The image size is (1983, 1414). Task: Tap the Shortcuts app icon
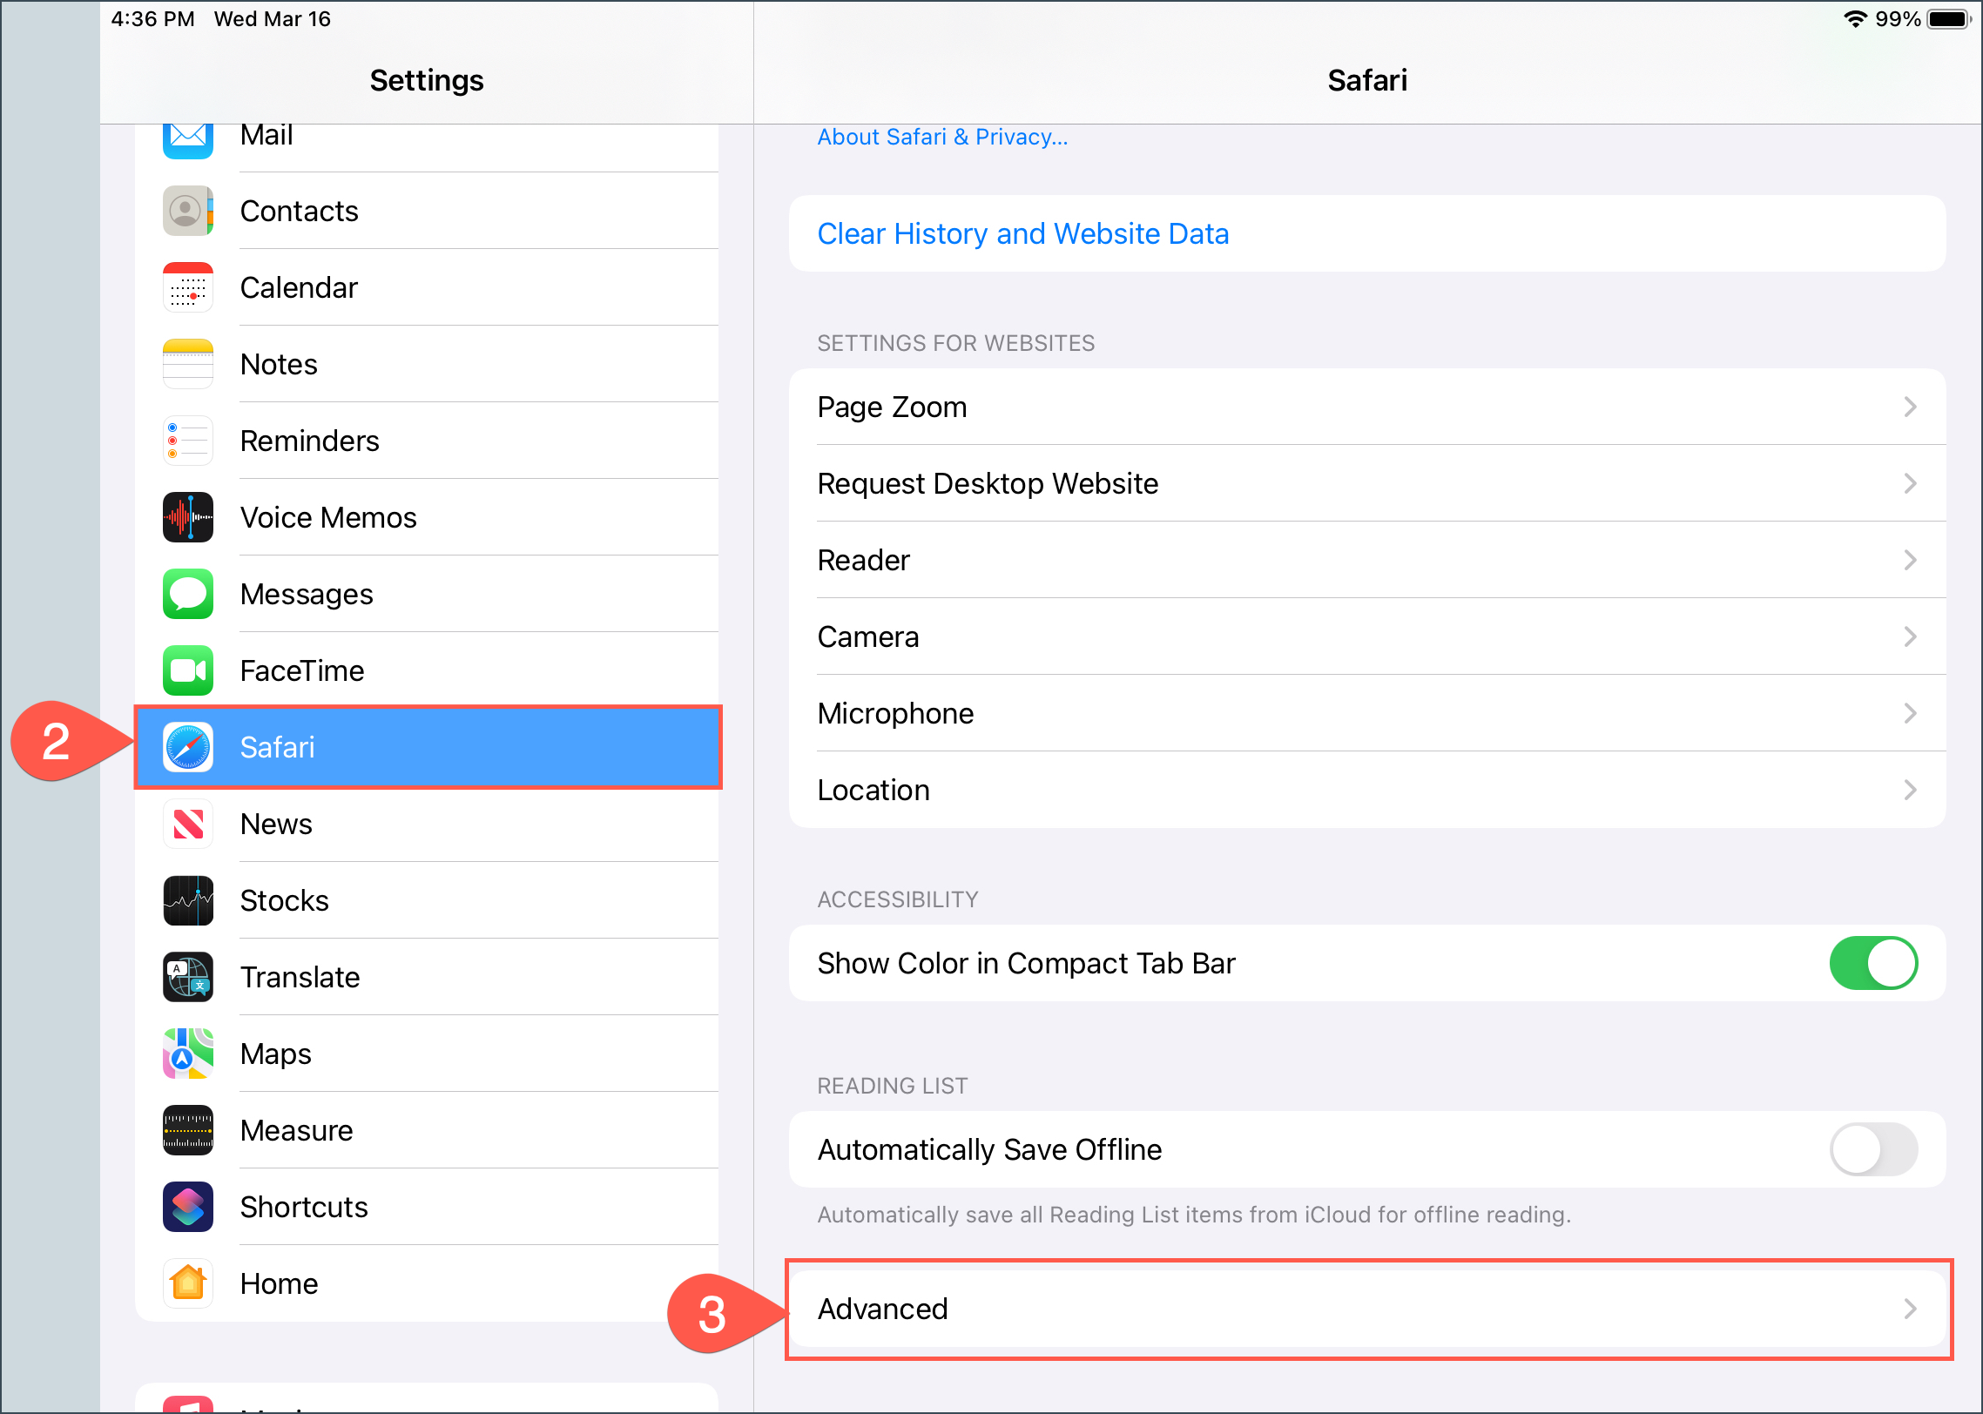coord(188,1207)
